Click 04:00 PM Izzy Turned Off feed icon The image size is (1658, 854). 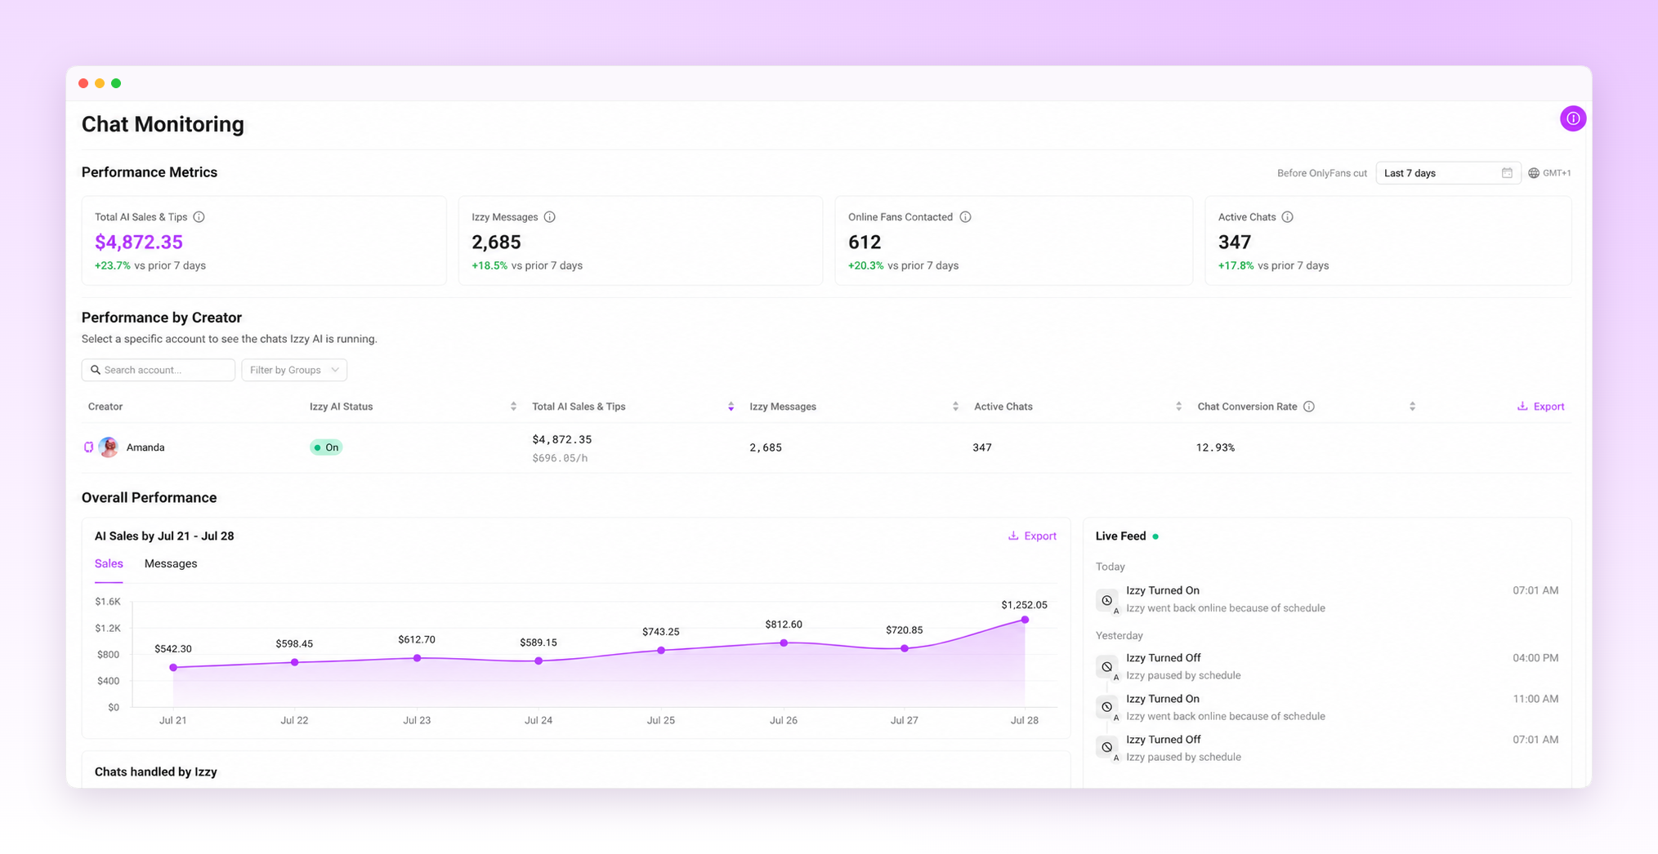click(x=1107, y=667)
